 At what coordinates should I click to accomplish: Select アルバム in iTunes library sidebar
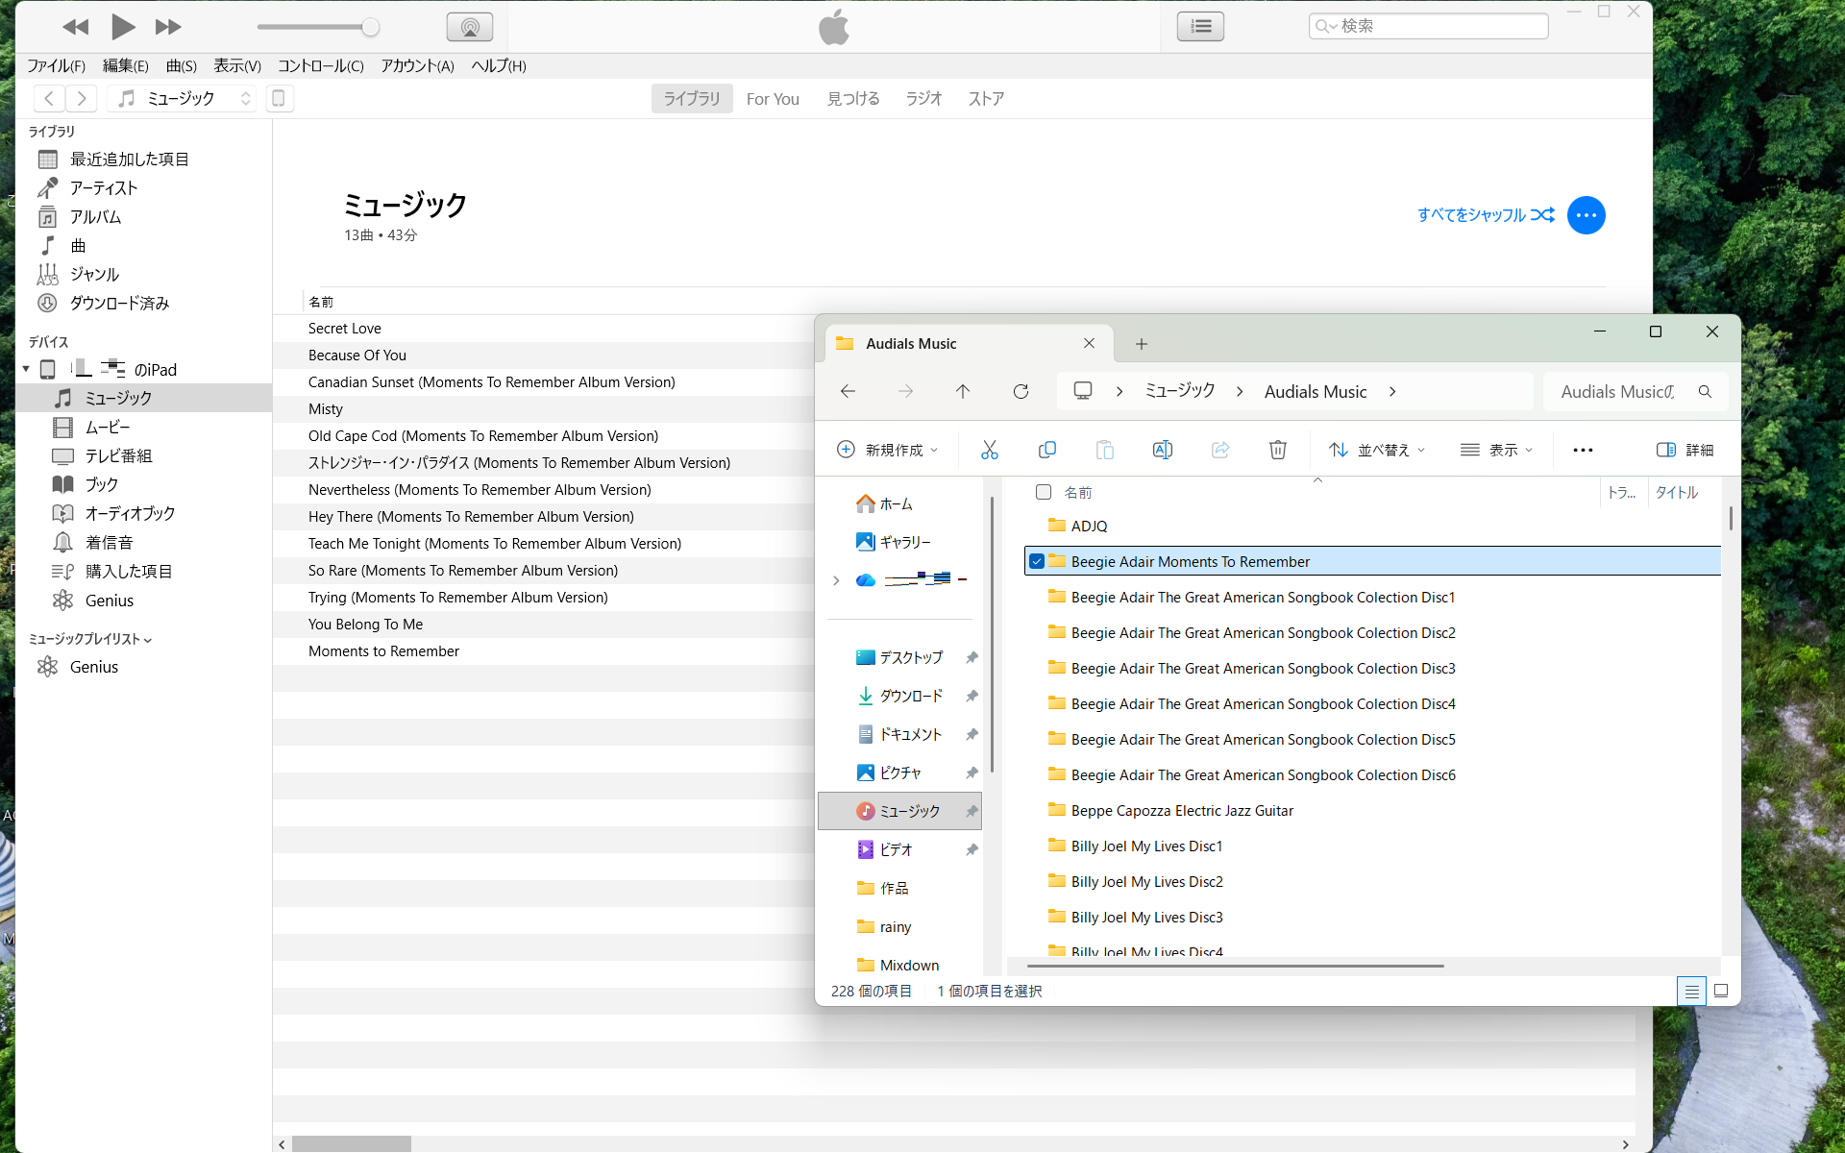pyautogui.click(x=95, y=217)
